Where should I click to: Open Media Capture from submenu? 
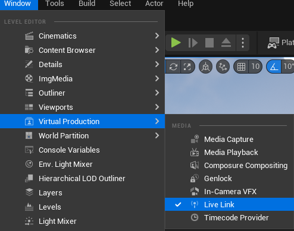(x=230, y=139)
